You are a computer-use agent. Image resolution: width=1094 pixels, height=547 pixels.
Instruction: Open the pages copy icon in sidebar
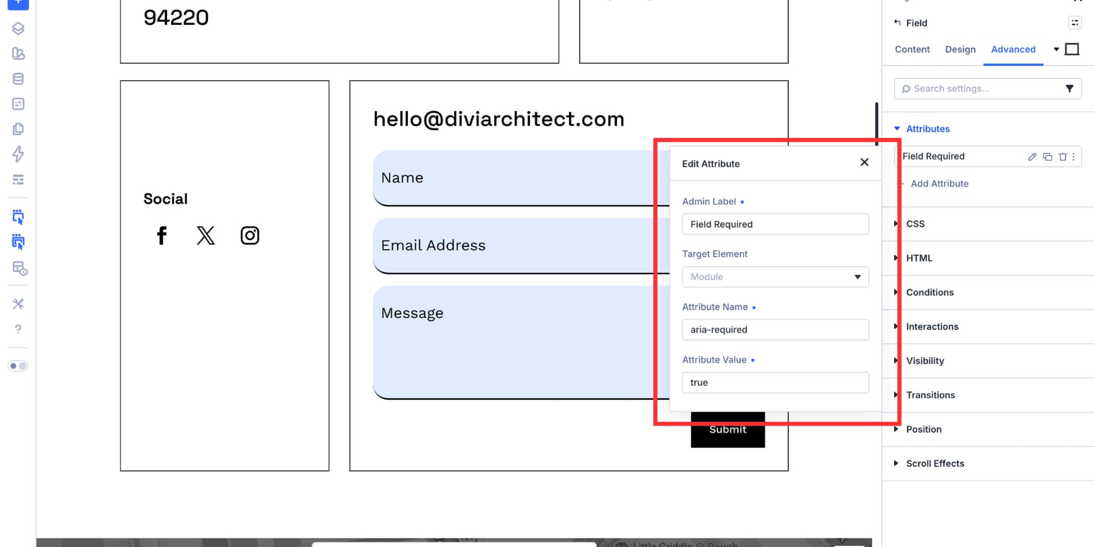18,129
